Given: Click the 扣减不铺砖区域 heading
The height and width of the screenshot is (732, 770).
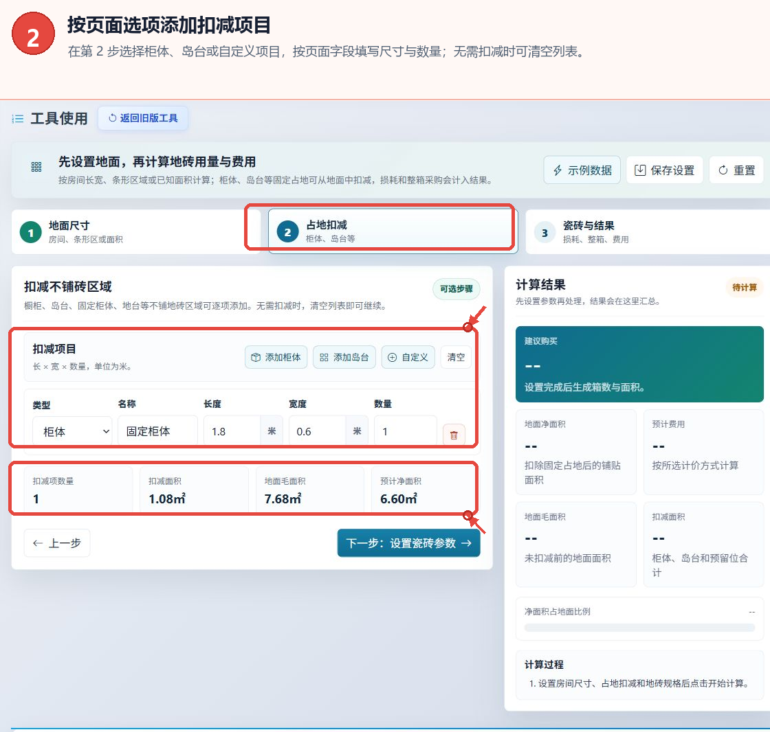Looking at the screenshot, I should (68, 286).
